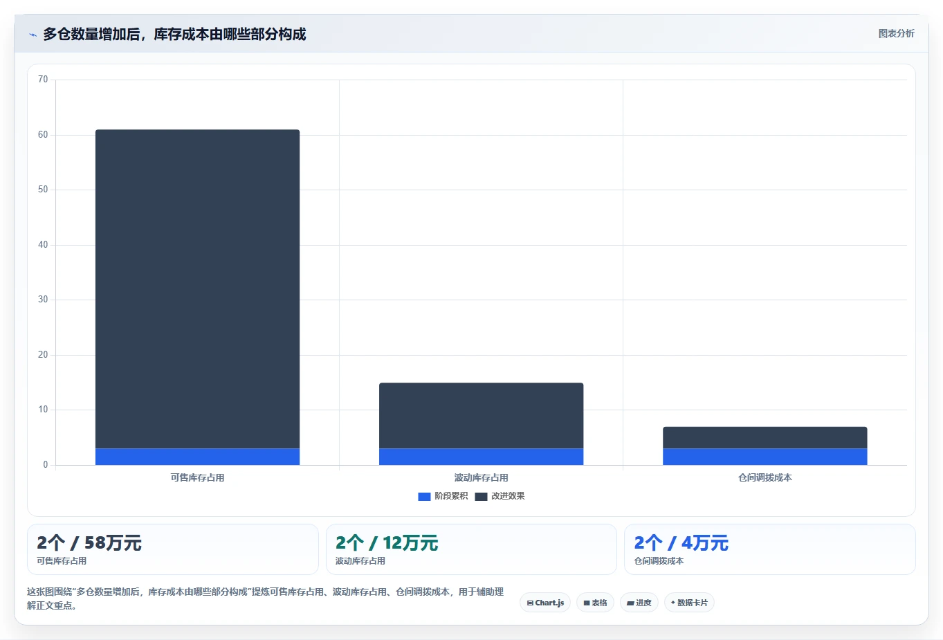The width and height of the screenshot is (943, 640).
Task: Click the y-axis value 10
Action: click(x=43, y=410)
